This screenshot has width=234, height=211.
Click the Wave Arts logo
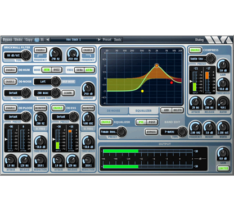coord(218,40)
